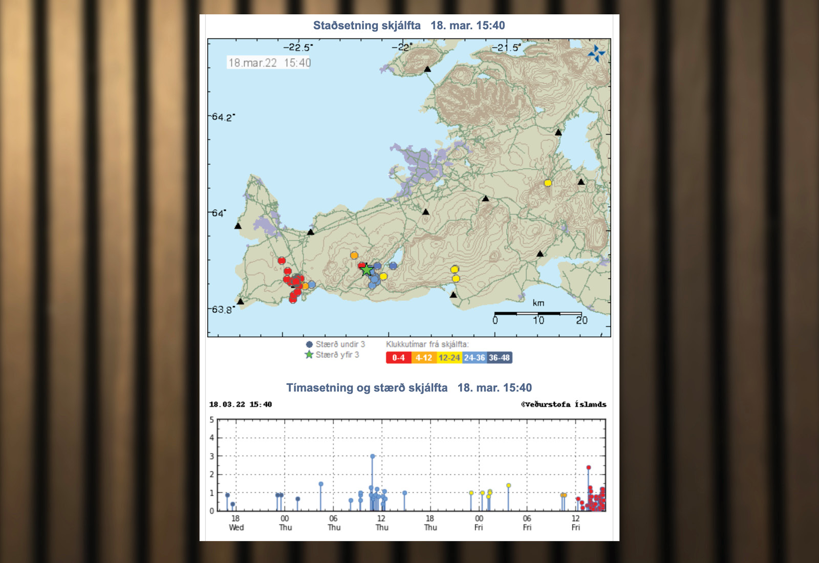
Task: Click the green star earthquake marker
Action: point(367,270)
